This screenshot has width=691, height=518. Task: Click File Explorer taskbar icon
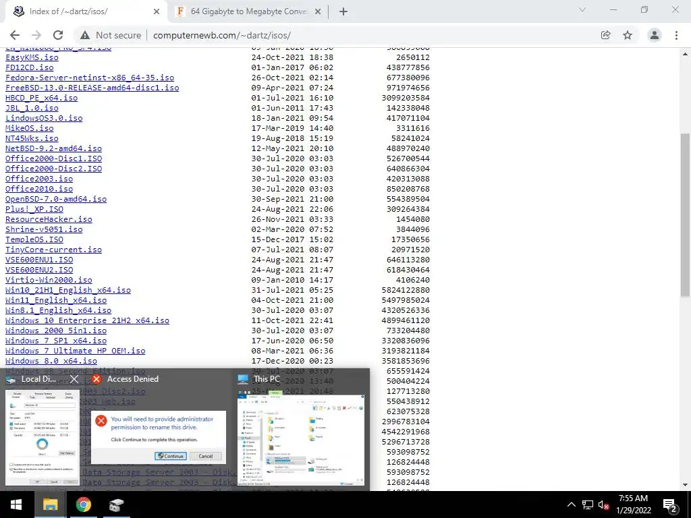[x=50, y=505]
